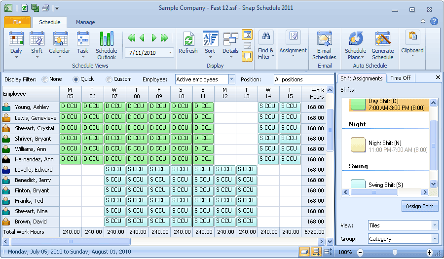
Task: Click Hernandez, Ann's D CCU shift on Monday 05
Action: (70, 159)
